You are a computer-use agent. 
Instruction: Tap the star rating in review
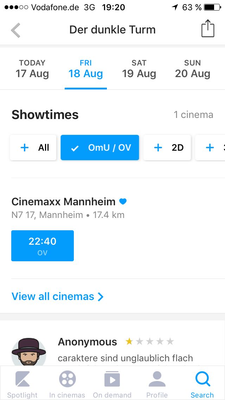[150, 342]
